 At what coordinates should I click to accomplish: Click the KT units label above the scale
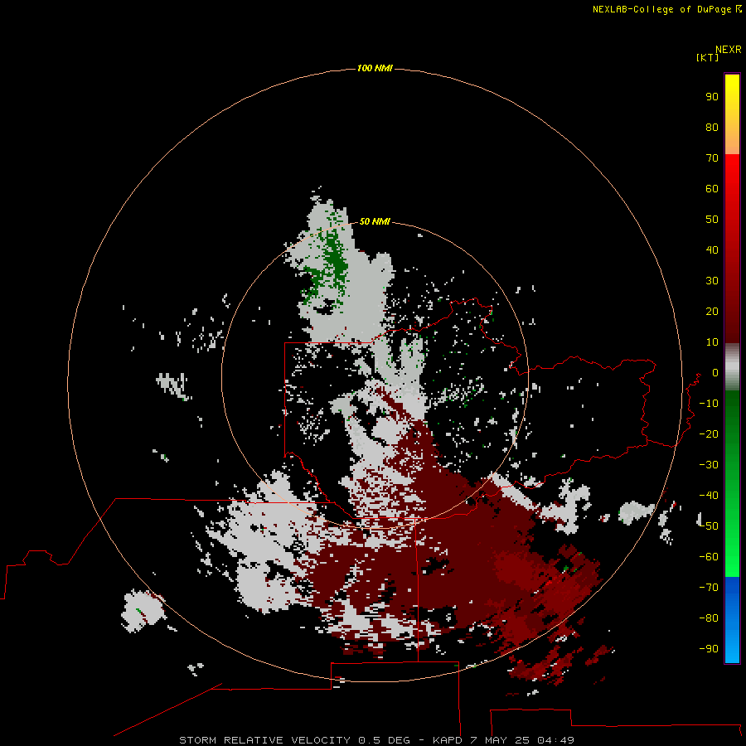coord(707,57)
